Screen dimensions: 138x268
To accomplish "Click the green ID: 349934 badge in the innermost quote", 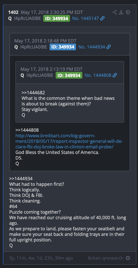I will pyautogui.click(x=69, y=75).
